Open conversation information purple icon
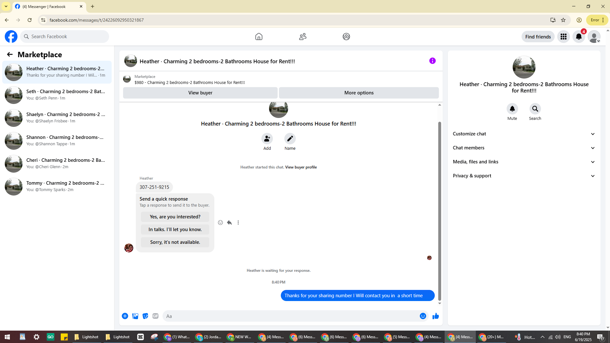 pyautogui.click(x=433, y=61)
